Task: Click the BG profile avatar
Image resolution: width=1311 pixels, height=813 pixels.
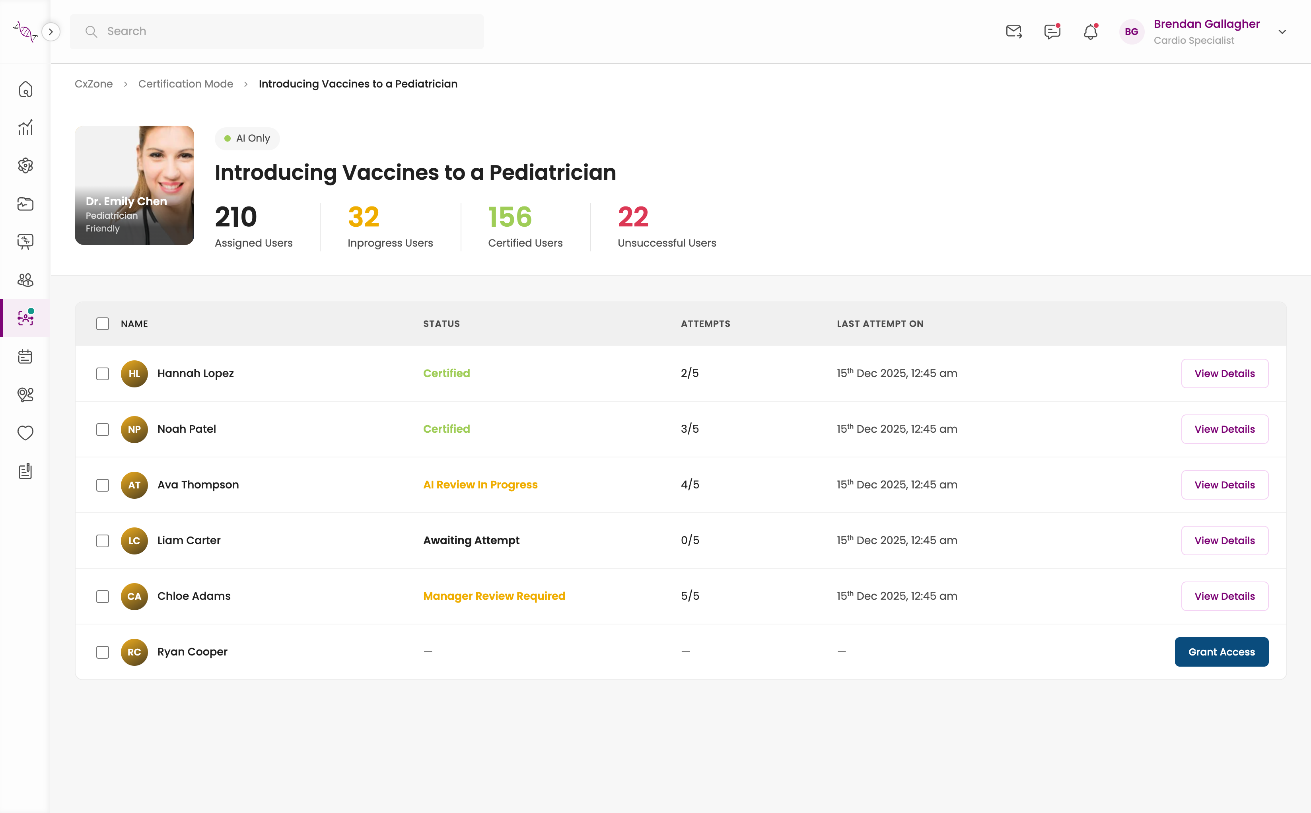Action: pyautogui.click(x=1131, y=32)
